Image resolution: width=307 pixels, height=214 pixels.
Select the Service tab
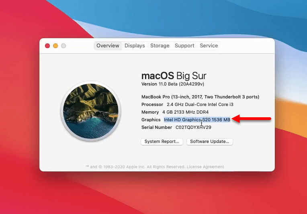tap(209, 46)
